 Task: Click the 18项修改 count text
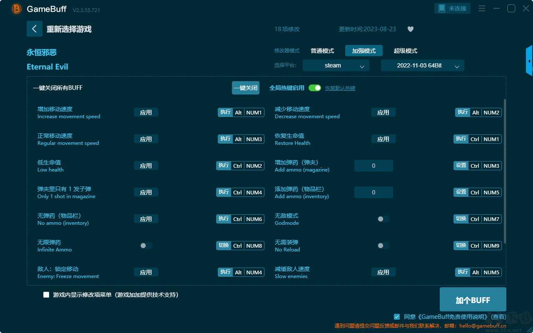point(287,29)
